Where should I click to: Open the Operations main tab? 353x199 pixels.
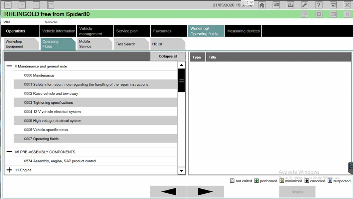point(20,31)
